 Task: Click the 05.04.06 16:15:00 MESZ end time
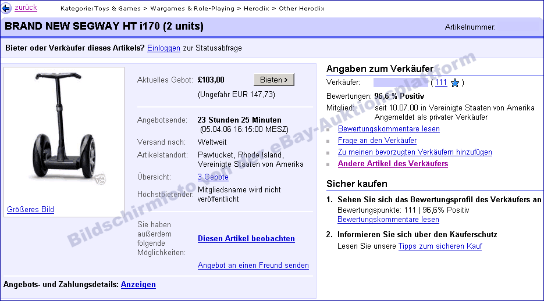point(244,130)
